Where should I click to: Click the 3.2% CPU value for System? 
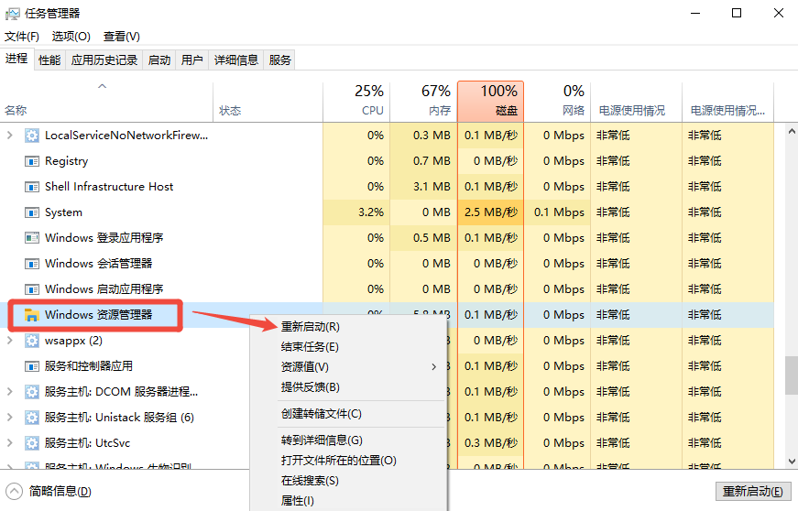371,212
